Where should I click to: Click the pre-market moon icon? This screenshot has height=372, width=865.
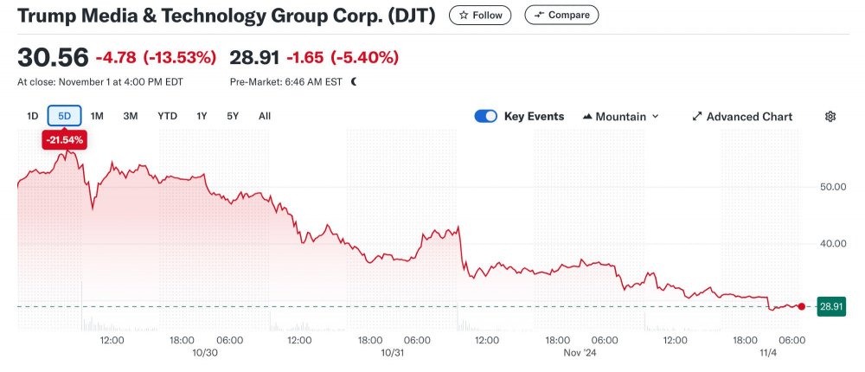click(354, 81)
